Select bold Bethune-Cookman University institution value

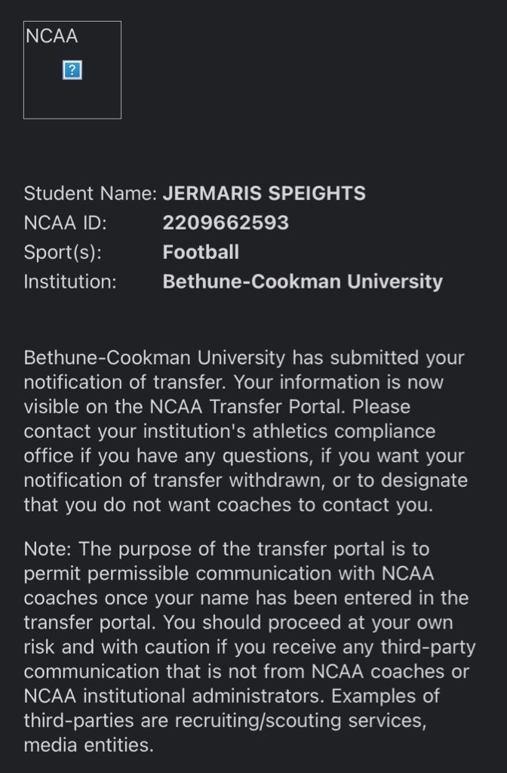303,282
